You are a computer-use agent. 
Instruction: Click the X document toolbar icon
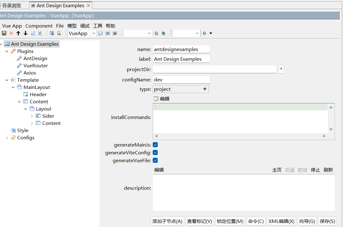(x=40, y=33)
